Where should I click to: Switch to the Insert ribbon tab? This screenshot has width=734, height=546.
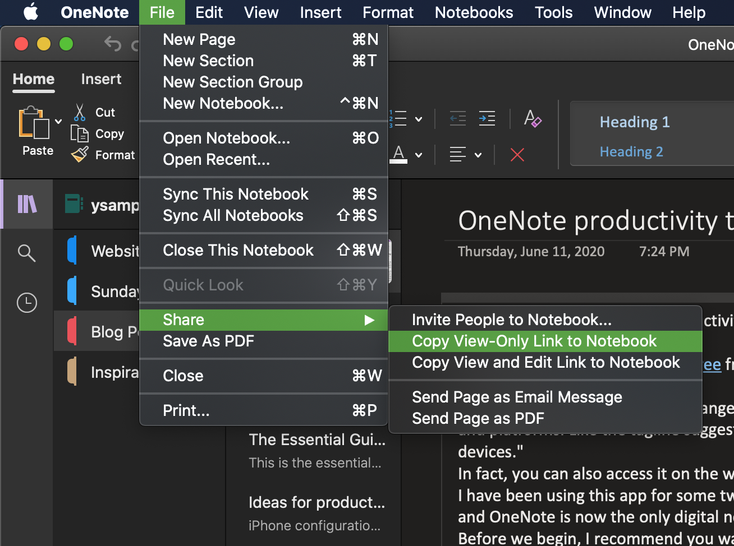pyautogui.click(x=101, y=79)
